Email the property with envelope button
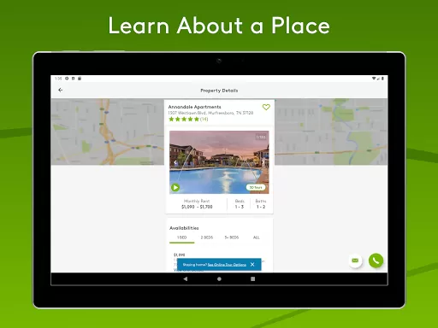The image size is (438, 328). [x=355, y=261]
